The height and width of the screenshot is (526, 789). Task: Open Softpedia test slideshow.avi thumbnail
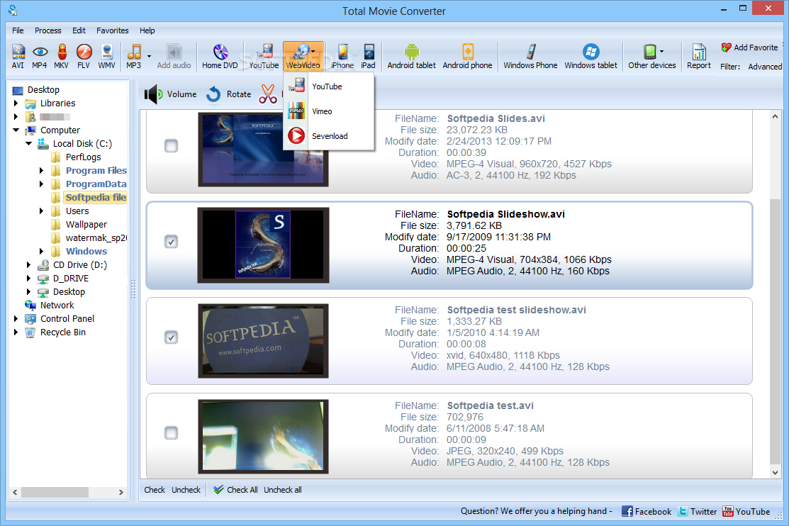[263, 341]
